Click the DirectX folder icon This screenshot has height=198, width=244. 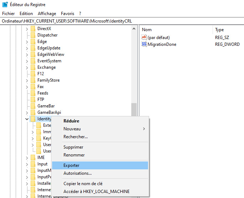33,29
